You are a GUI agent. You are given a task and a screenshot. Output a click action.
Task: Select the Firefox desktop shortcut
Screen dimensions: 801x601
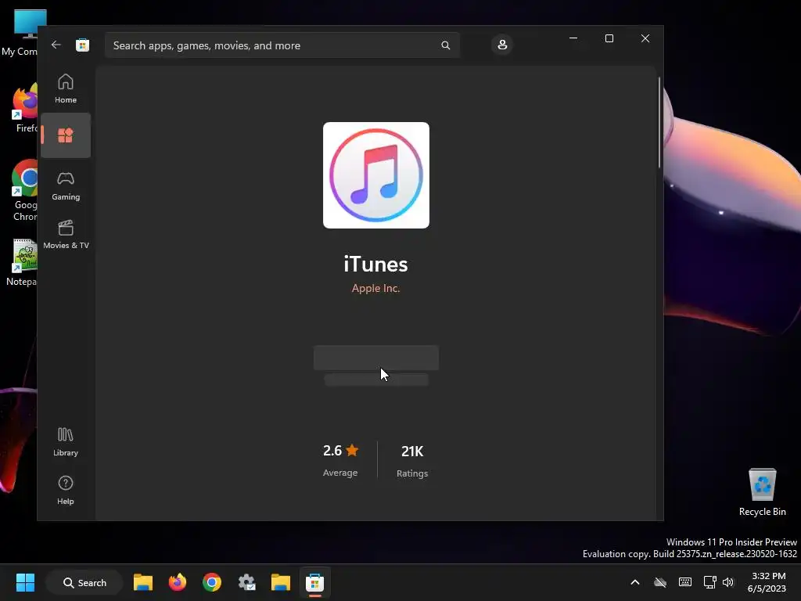coord(23,109)
